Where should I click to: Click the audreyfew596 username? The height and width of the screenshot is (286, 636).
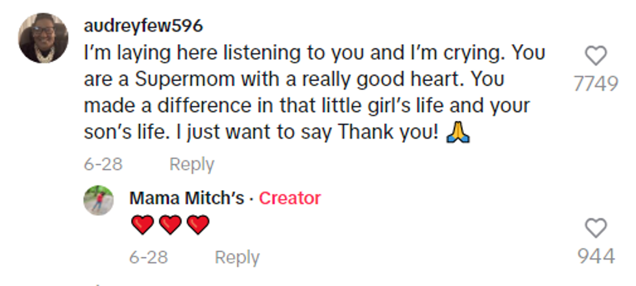[x=143, y=26]
